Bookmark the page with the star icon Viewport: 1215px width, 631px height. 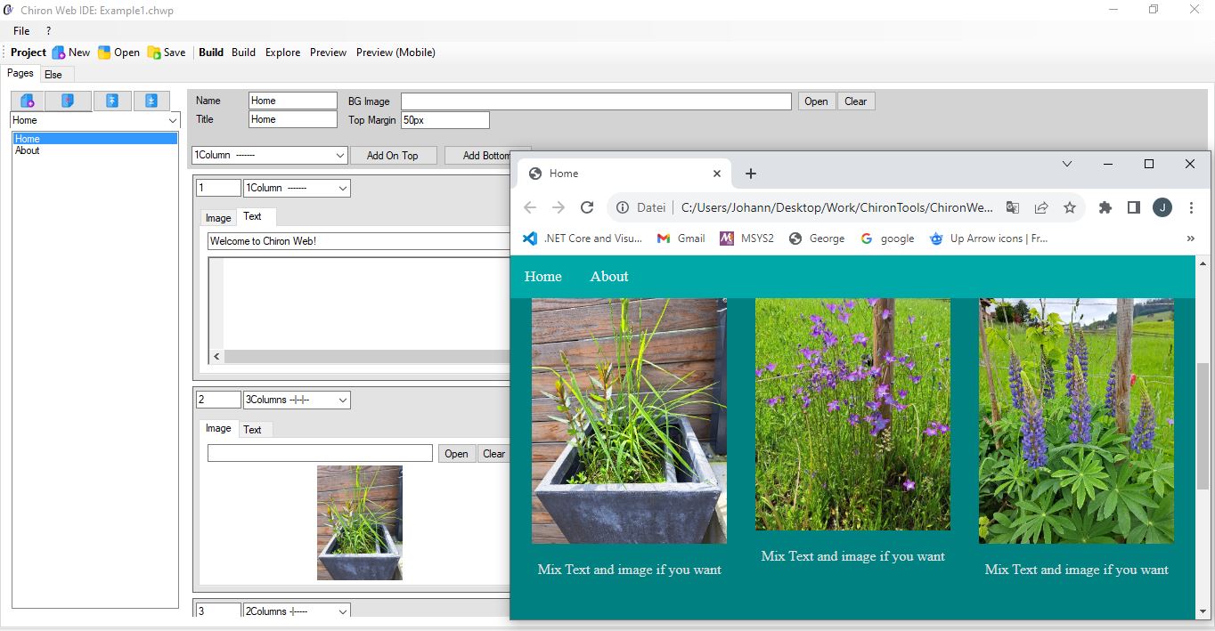point(1070,207)
